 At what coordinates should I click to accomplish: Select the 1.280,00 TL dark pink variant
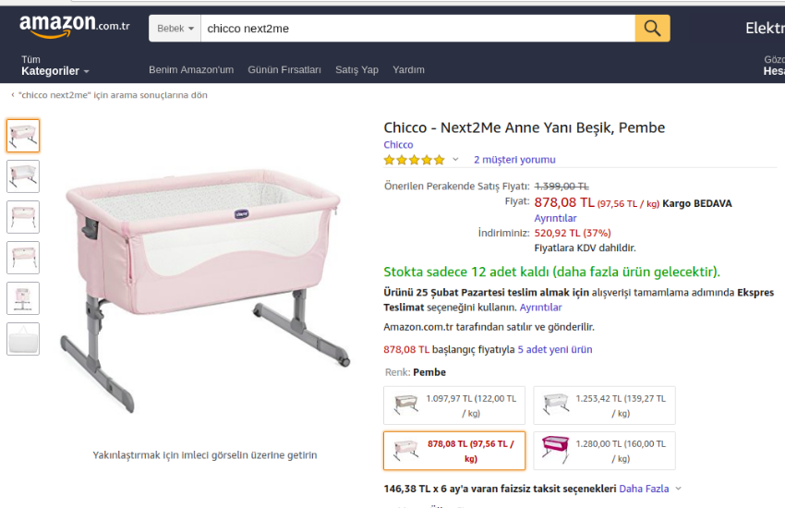click(x=604, y=451)
